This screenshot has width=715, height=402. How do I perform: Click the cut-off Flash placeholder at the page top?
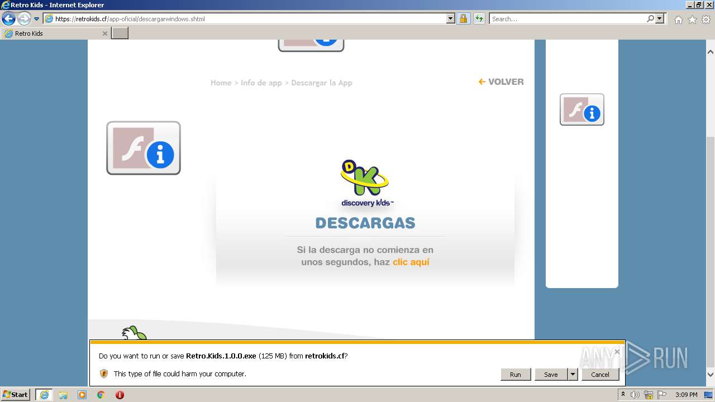tap(311, 46)
